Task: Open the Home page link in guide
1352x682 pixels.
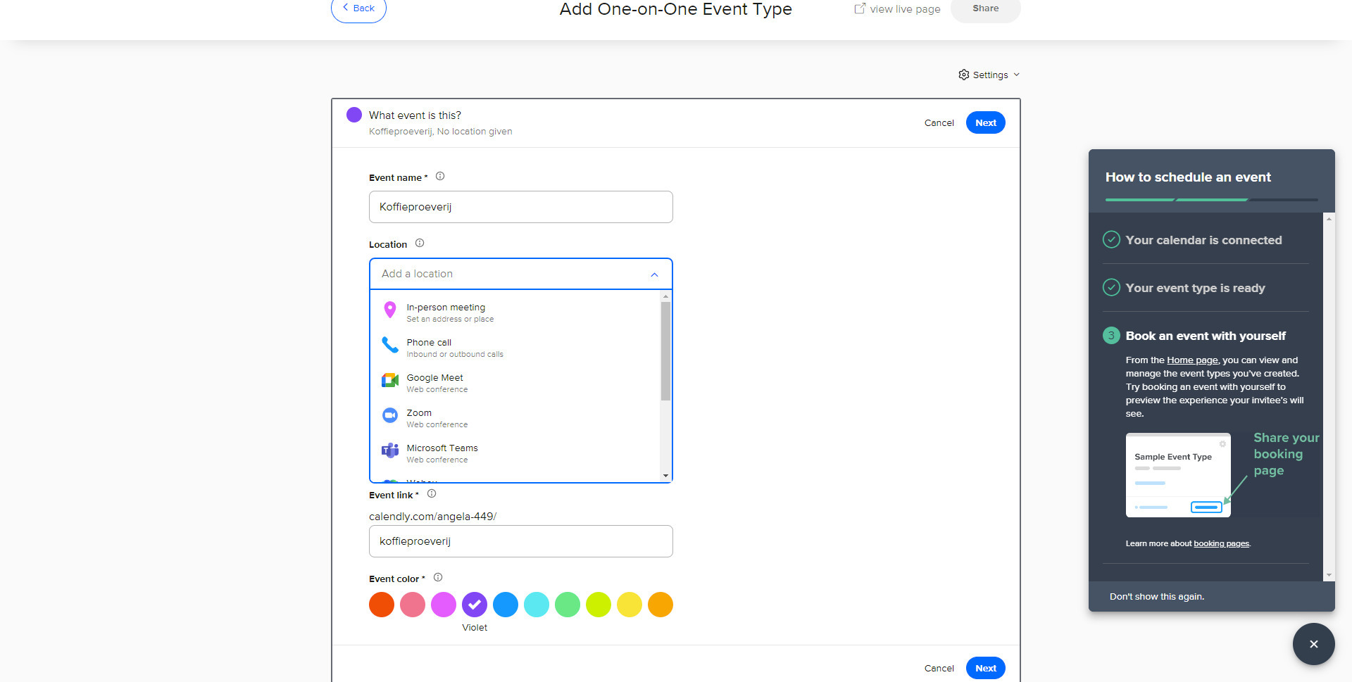Action: (1192, 360)
